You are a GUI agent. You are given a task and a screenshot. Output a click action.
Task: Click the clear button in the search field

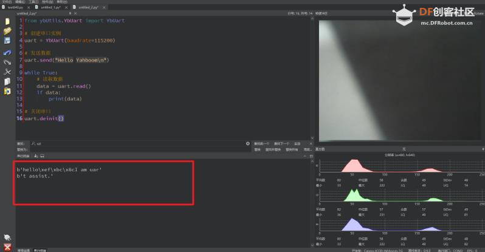click(248, 143)
